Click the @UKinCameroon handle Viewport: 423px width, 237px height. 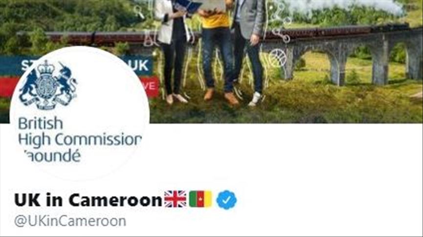tap(70, 221)
